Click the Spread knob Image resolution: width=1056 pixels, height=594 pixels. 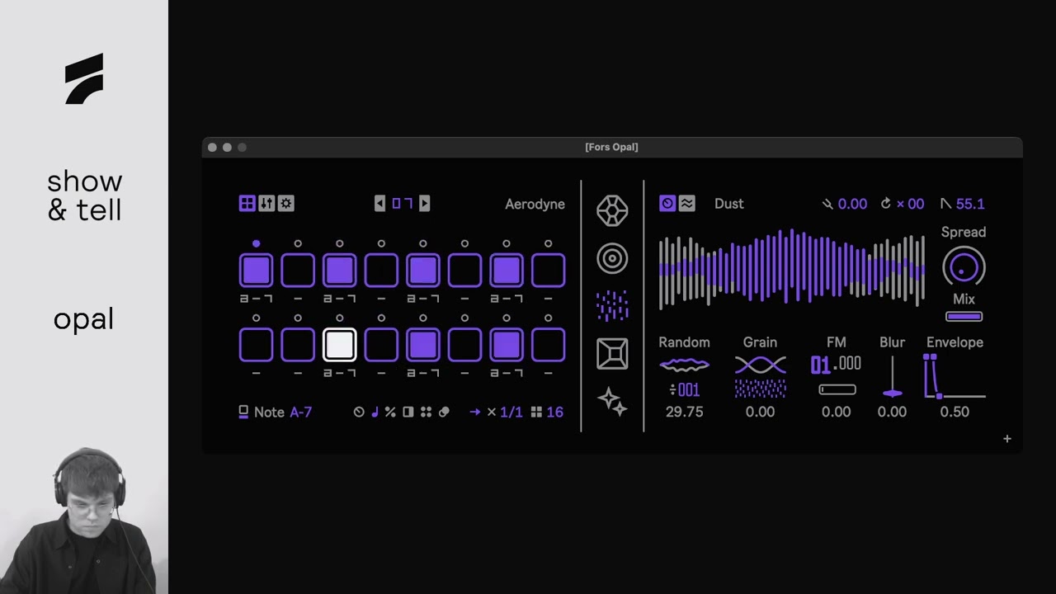tap(964, 267)
